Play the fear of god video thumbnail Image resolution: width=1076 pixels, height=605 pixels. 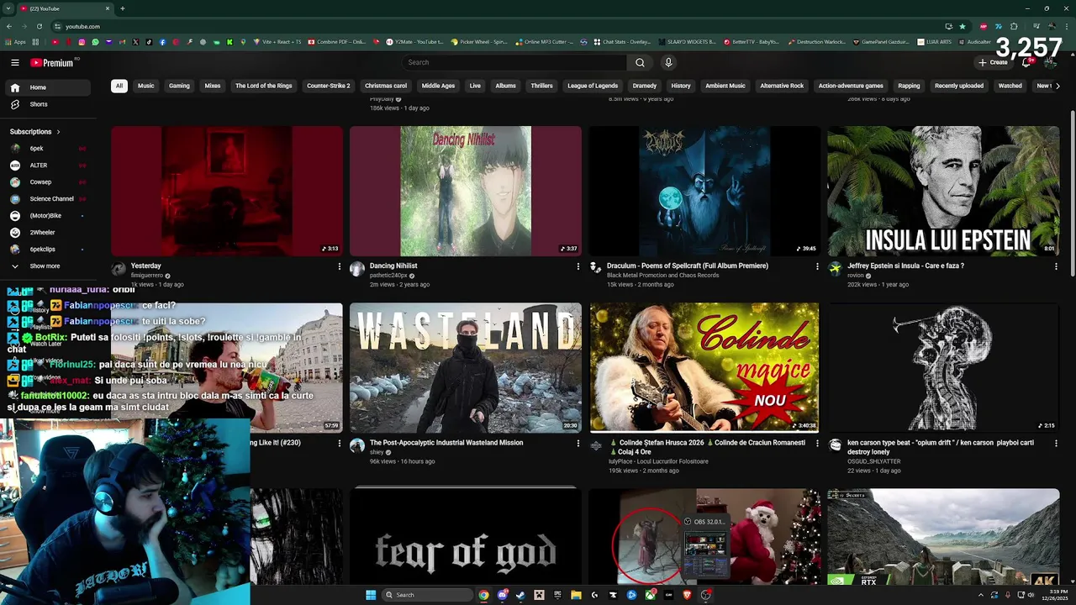point(465,536)
